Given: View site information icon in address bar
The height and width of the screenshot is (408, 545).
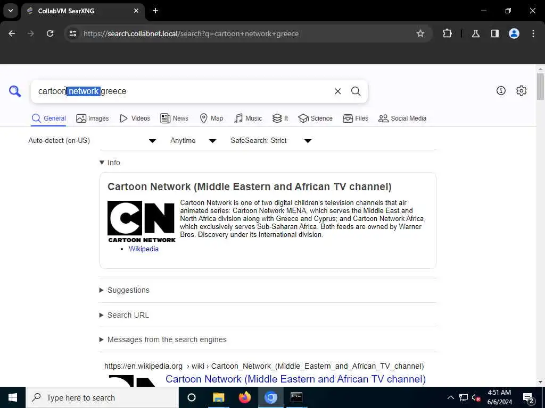Looking at the screenshot, I should tap(72, 33).
